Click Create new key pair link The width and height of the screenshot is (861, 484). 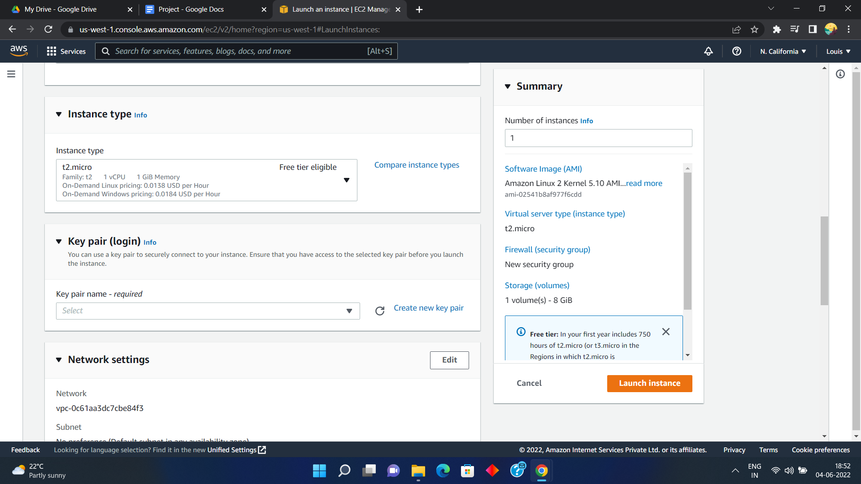click(428, 308)
